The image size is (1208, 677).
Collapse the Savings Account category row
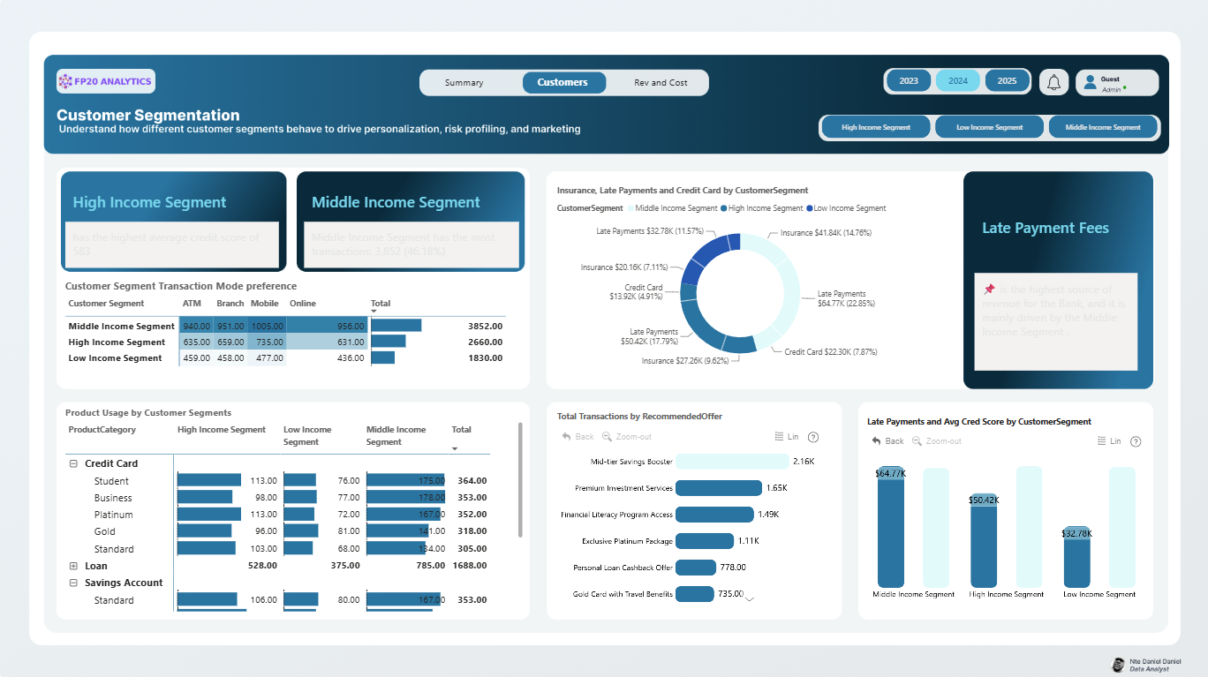pos(72,583)
